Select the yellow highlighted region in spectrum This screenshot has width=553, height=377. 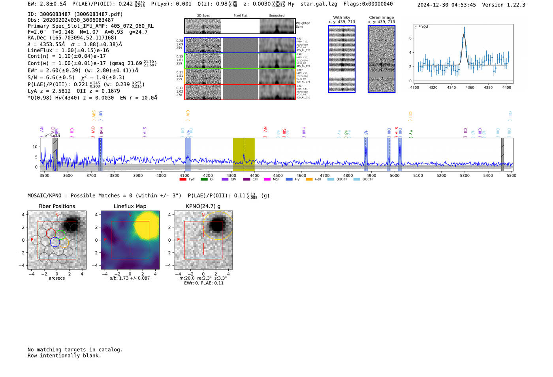(244, 155)
